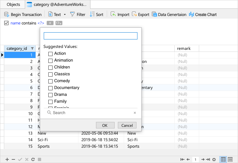Open Data Generation tool

pyautogui.click(x=169, y=14)
